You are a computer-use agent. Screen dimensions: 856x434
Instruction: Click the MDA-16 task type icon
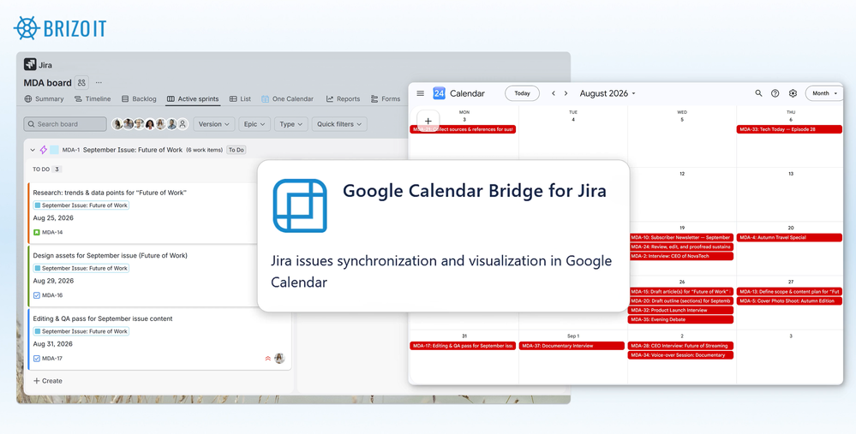(x=37, y=295)
